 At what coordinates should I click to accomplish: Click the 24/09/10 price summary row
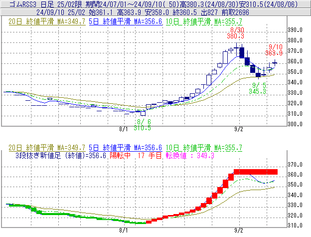143,12
